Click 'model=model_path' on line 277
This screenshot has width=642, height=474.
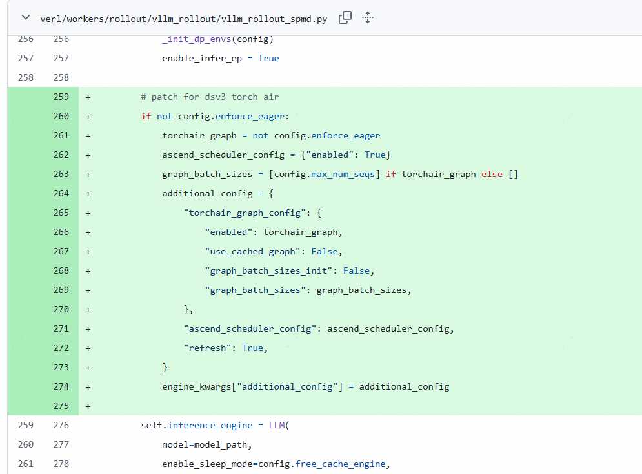[205, 444]
